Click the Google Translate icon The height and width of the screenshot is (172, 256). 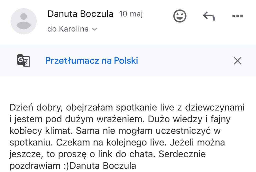pos(23,61)
